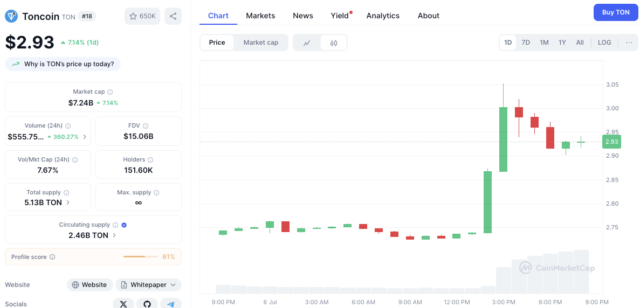Click the Profile score progress bar

click(140, 257)
